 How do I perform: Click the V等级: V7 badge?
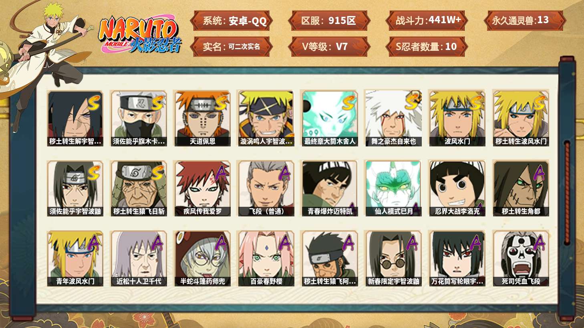coord(329,47)
